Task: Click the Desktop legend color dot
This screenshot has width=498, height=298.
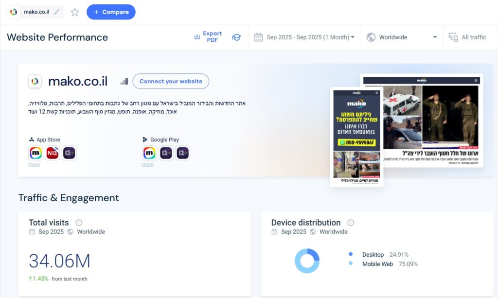Action: click(x=351, y=254)
